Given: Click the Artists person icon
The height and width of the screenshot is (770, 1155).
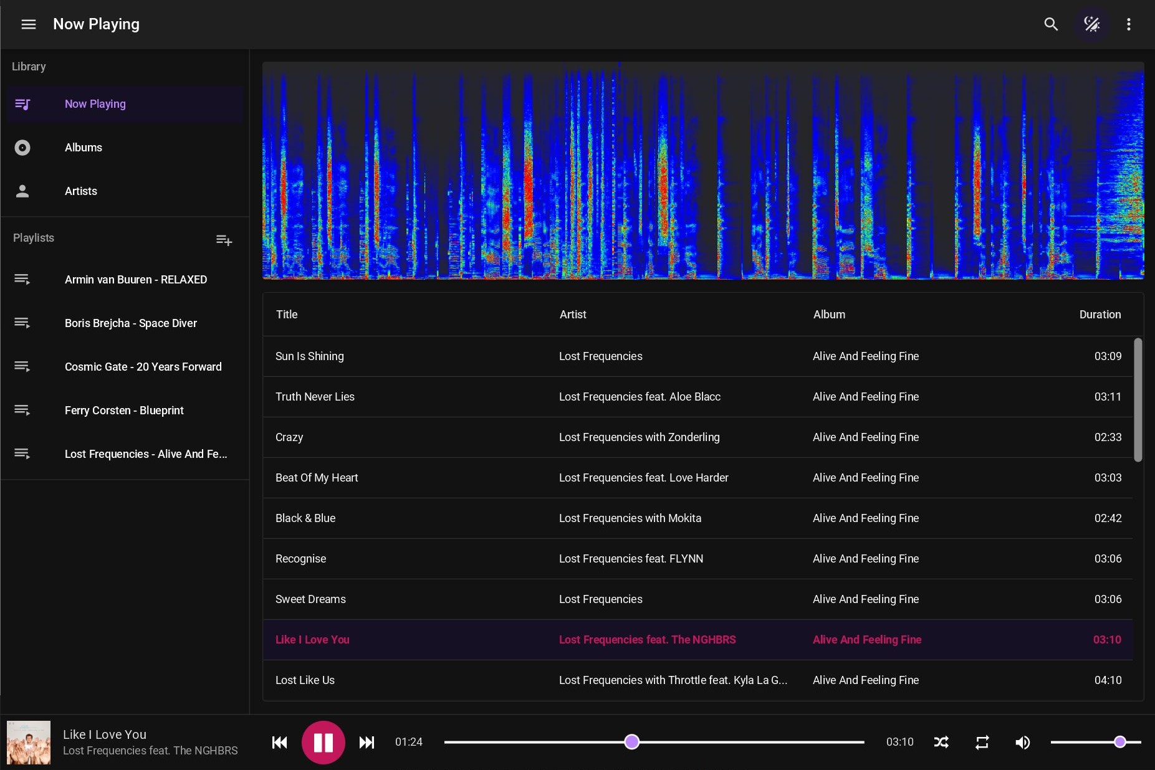Looking at the screenshot, I should click(x=22, y=191).
